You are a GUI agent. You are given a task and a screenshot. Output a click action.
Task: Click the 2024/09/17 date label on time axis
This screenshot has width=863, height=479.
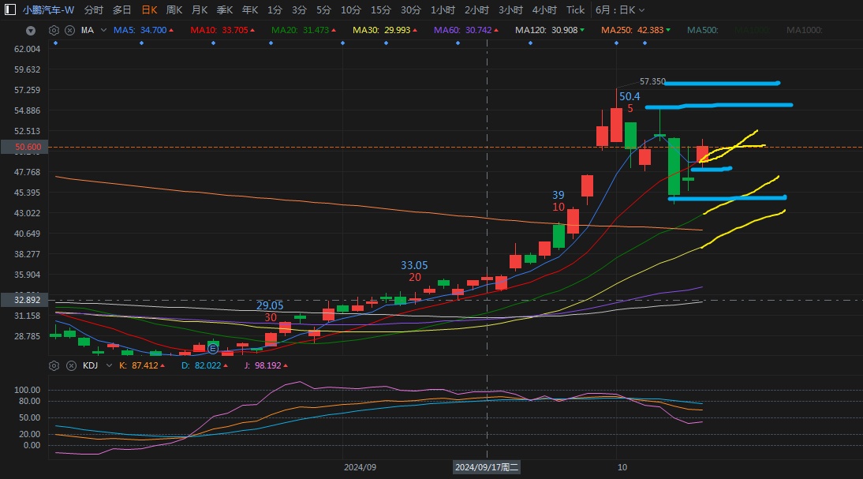coord(487,467)
